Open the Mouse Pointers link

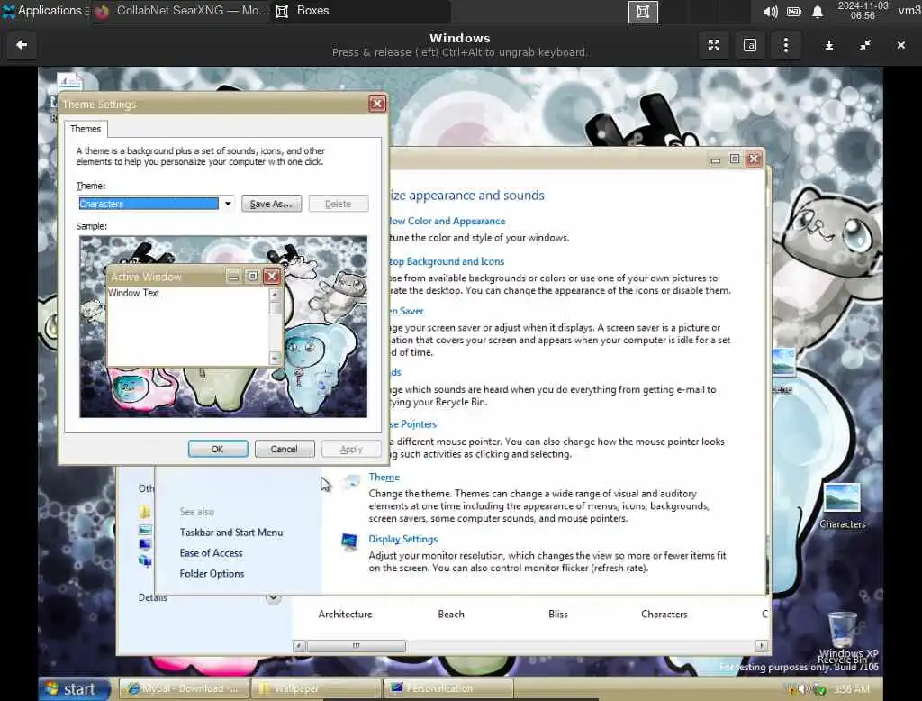click(413, 424)
